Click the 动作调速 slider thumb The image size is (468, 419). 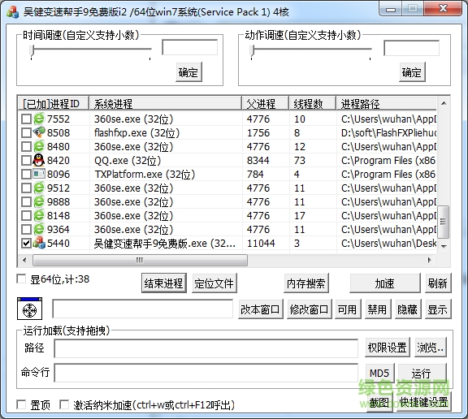252,50
